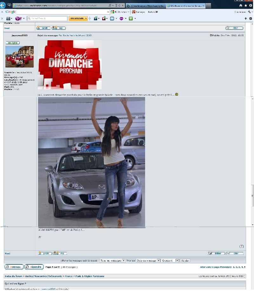Click the Valider button
Viewport: 254px width, 291px height.
pyautogui.click(x=185, y=261)
